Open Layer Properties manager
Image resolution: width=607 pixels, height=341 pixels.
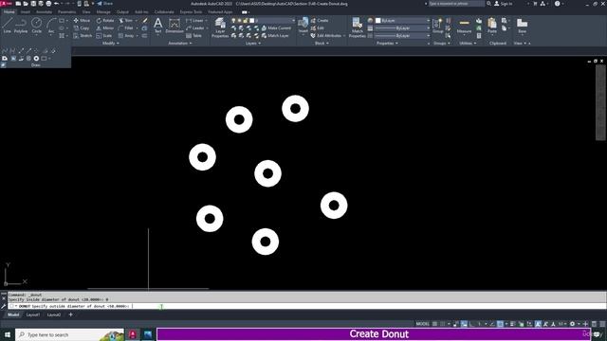220,27
